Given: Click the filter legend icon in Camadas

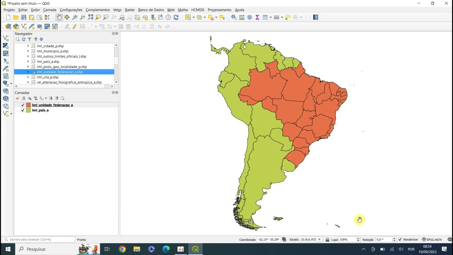Looking at the screenshot, I should [35, 98].
